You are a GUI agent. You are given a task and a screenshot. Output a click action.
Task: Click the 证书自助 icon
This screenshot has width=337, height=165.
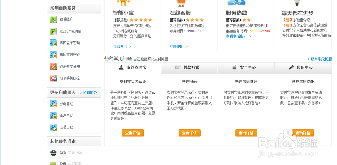point(53,127)
